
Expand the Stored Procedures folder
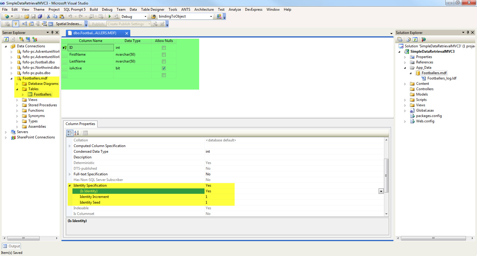pyautogui.click(x=17, y=105)
